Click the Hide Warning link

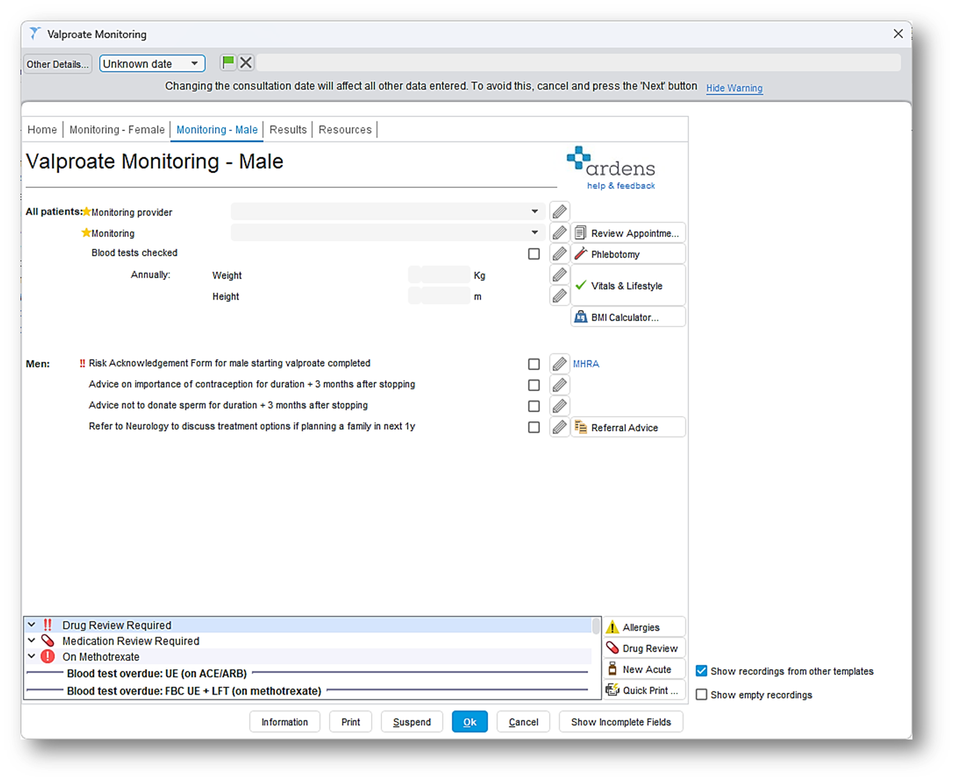point(734,88)
